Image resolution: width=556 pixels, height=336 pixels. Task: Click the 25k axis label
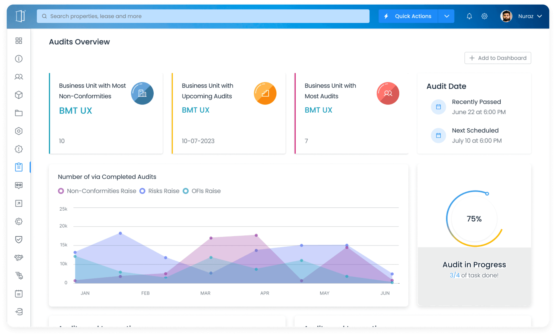pos(63,209)
